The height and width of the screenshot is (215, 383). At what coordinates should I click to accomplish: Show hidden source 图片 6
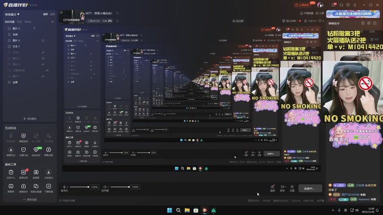pos(43,58)
